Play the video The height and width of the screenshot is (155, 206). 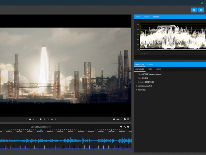click(x=41, y=119)
